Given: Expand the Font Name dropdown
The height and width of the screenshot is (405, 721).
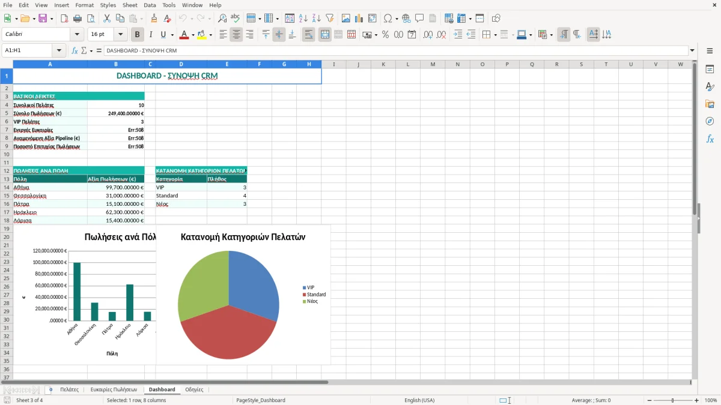Looking at the screenshot, I should tap(77, 35).
